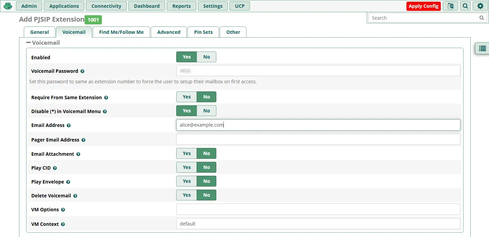Click the VM Context field
Screen dimensions: 489x237
tap(318, 224)
